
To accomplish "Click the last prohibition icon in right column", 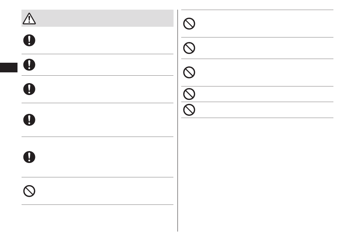I will 189,110.
